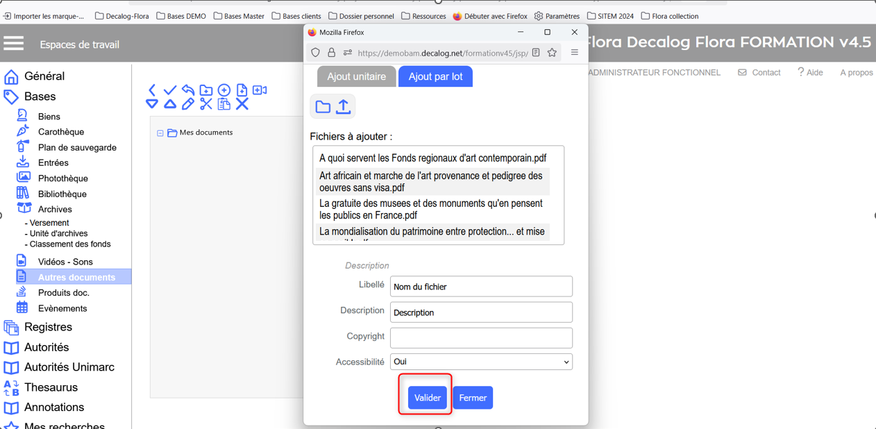Open Photothèque in the Bases menu
This screenshot has height=429, width=876.
62,178
